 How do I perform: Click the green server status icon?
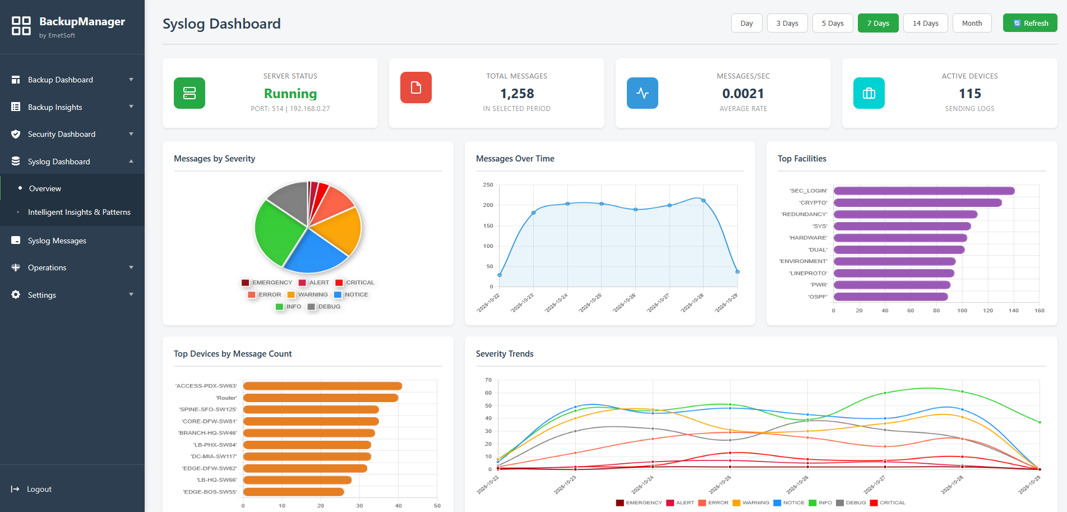(190, 93)
